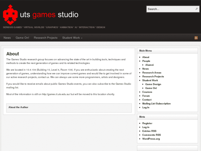The image size is (201, 151).
Task: Click Log in under Meta
Action: pos(146,127)
